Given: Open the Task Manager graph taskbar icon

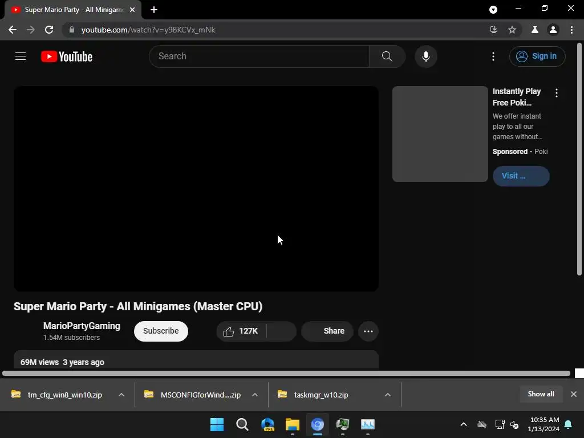Looking at the screenshot, I should coord(368,424).
